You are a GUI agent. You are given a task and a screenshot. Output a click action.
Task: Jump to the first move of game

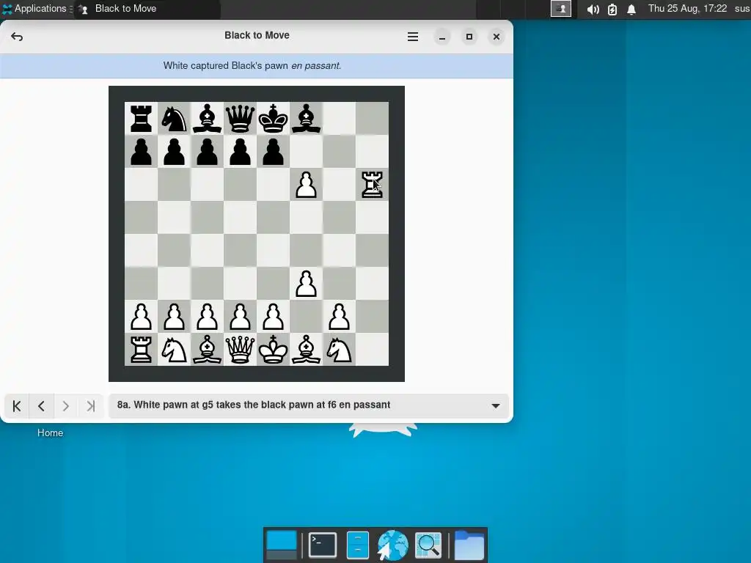click(x=17, y=406)
